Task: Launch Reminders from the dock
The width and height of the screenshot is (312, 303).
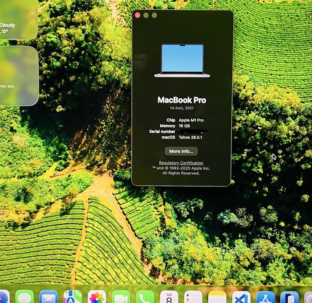Action: coord(193,297)
